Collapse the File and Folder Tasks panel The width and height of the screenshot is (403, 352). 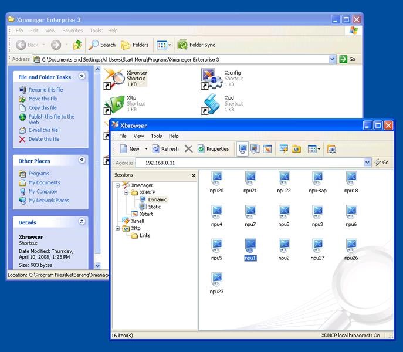pyautogui.click(x=82, y=76)
